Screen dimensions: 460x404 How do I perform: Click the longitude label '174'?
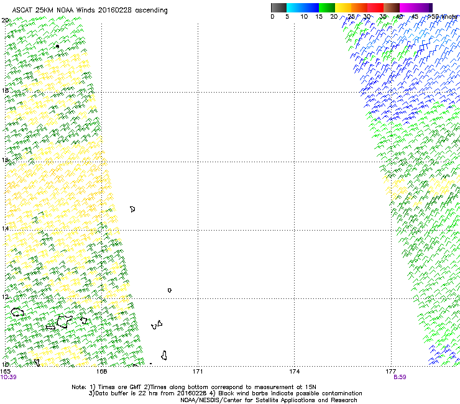294,372
